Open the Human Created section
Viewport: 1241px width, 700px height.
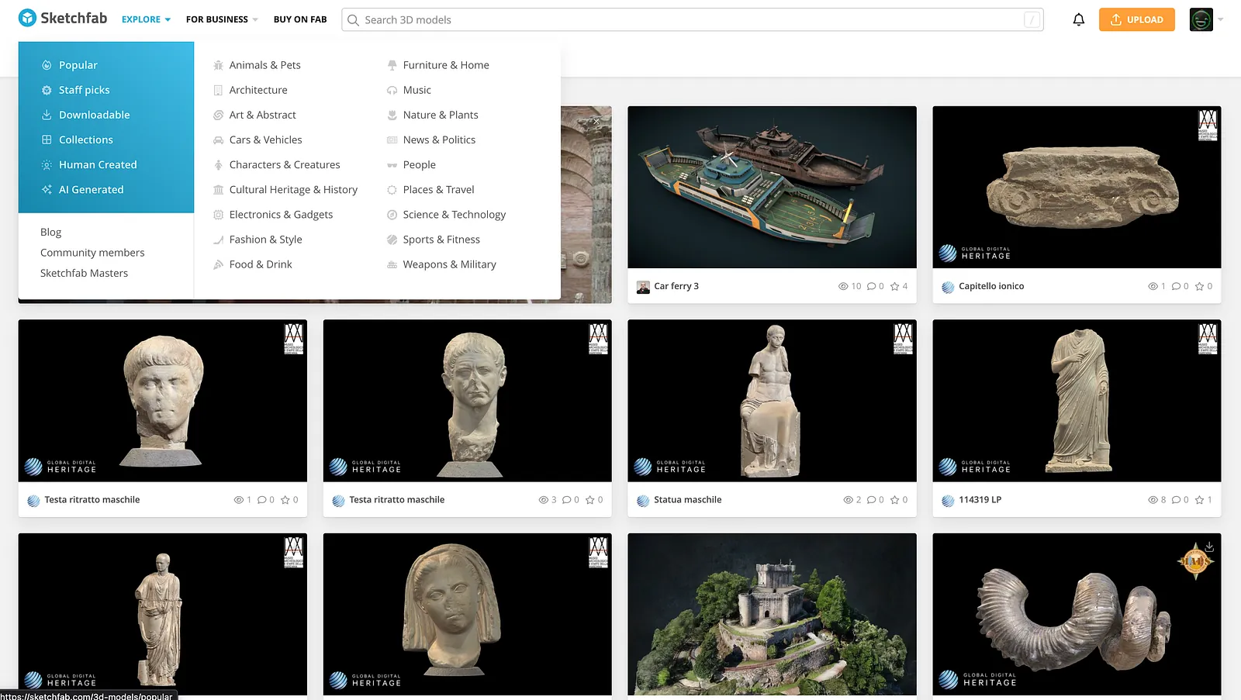(98, 164)
